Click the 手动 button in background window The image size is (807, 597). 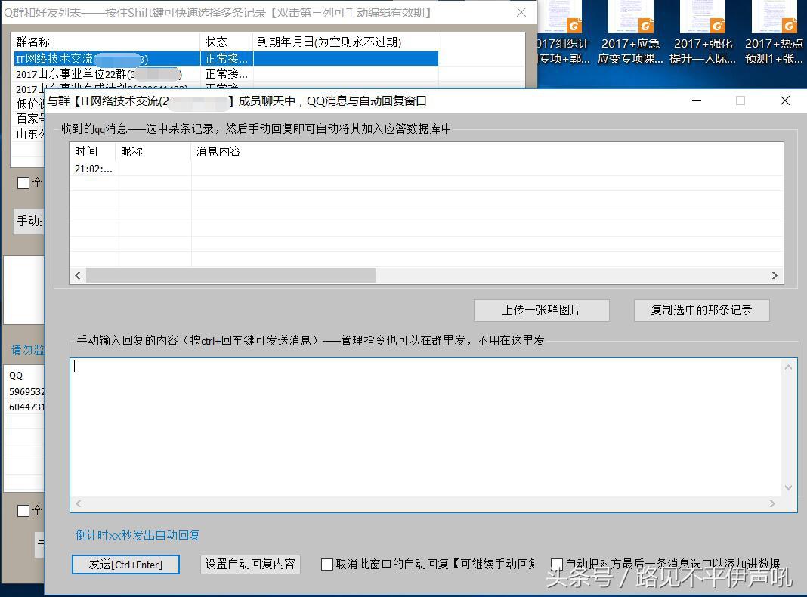[x=29, y=221]
